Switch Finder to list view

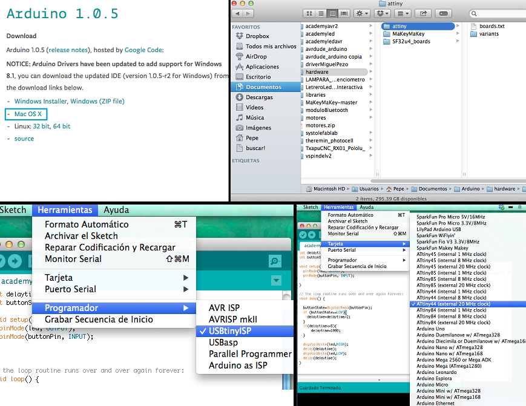point(321,14)
